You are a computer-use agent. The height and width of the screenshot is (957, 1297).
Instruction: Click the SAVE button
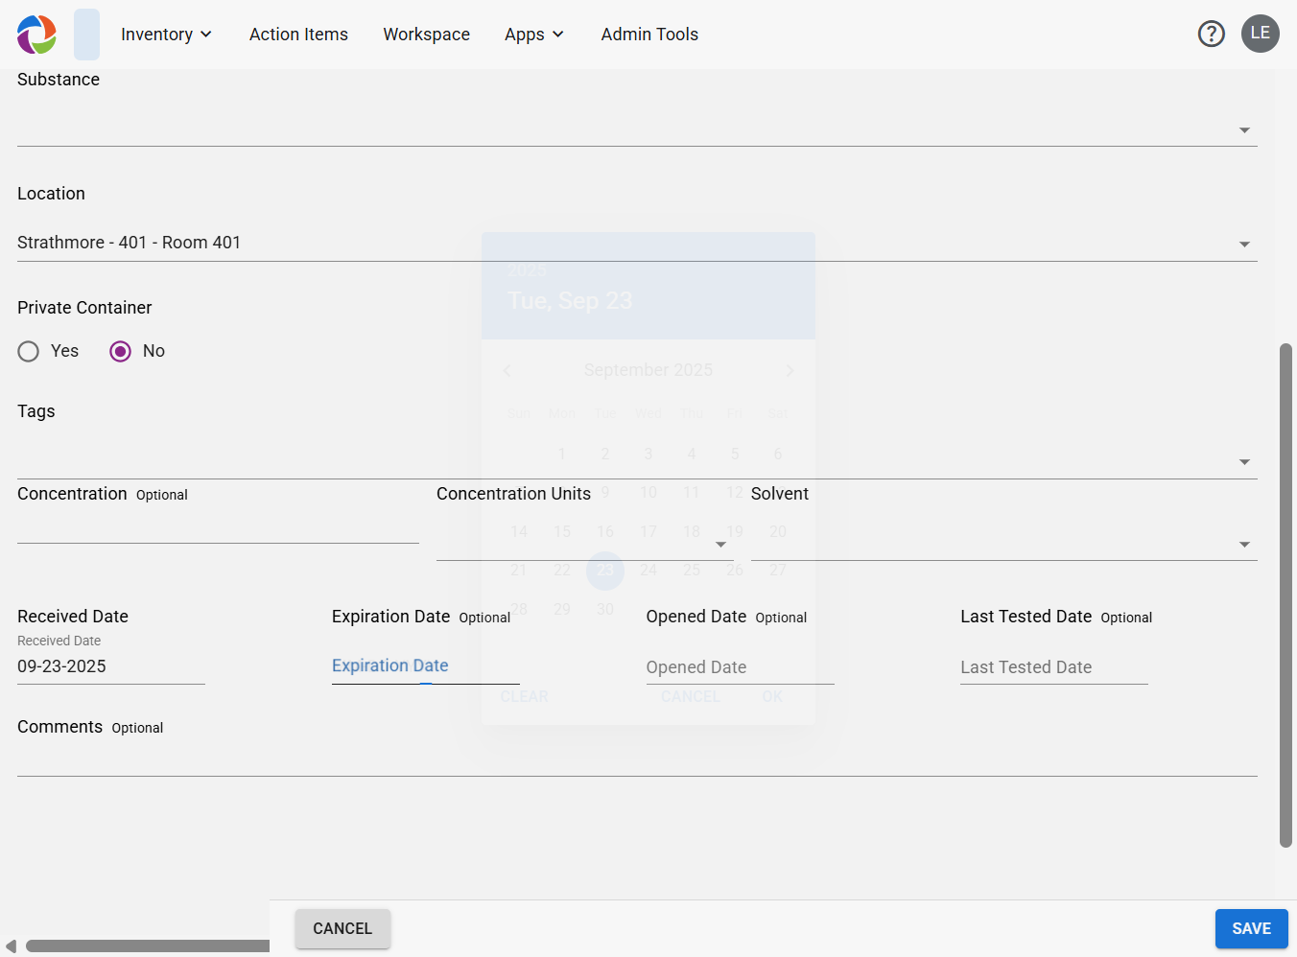click(x=1251, y=928)
